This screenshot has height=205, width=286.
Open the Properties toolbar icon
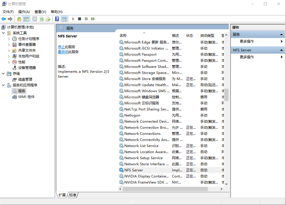(35, 19)
